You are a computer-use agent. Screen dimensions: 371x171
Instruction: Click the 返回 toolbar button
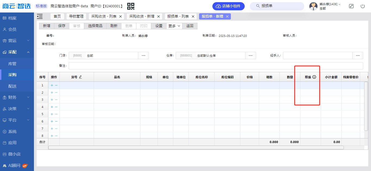tap(190, 26)
